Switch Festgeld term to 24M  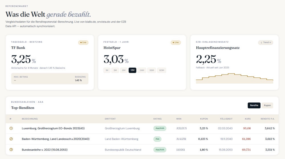click(142, 70)
